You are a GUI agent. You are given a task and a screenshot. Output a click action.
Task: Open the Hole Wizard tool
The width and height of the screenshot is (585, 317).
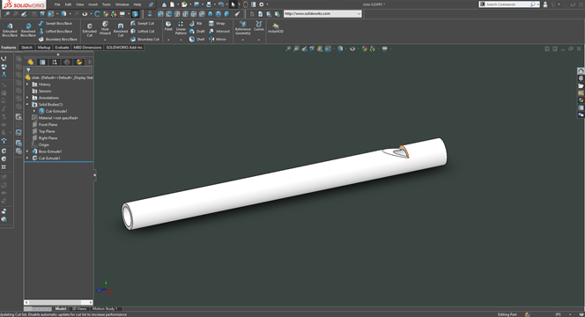105,28
